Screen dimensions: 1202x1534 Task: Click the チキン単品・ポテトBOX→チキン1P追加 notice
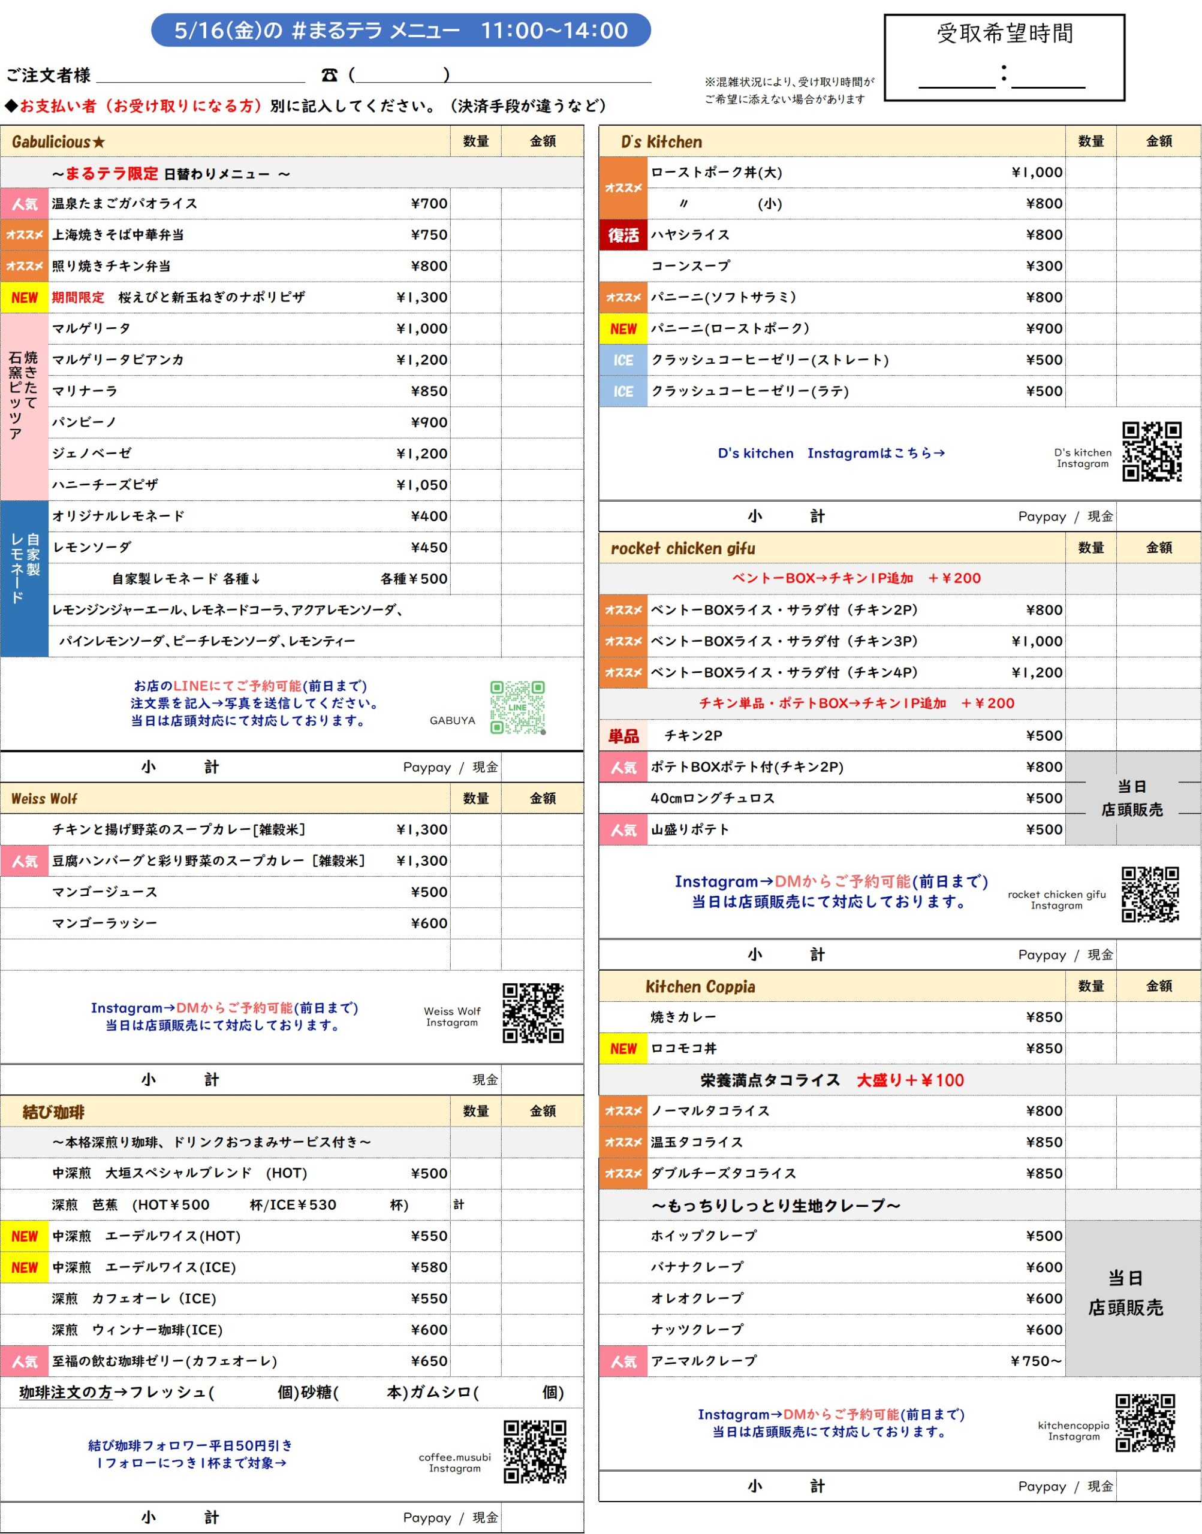(x=857, y=703)
